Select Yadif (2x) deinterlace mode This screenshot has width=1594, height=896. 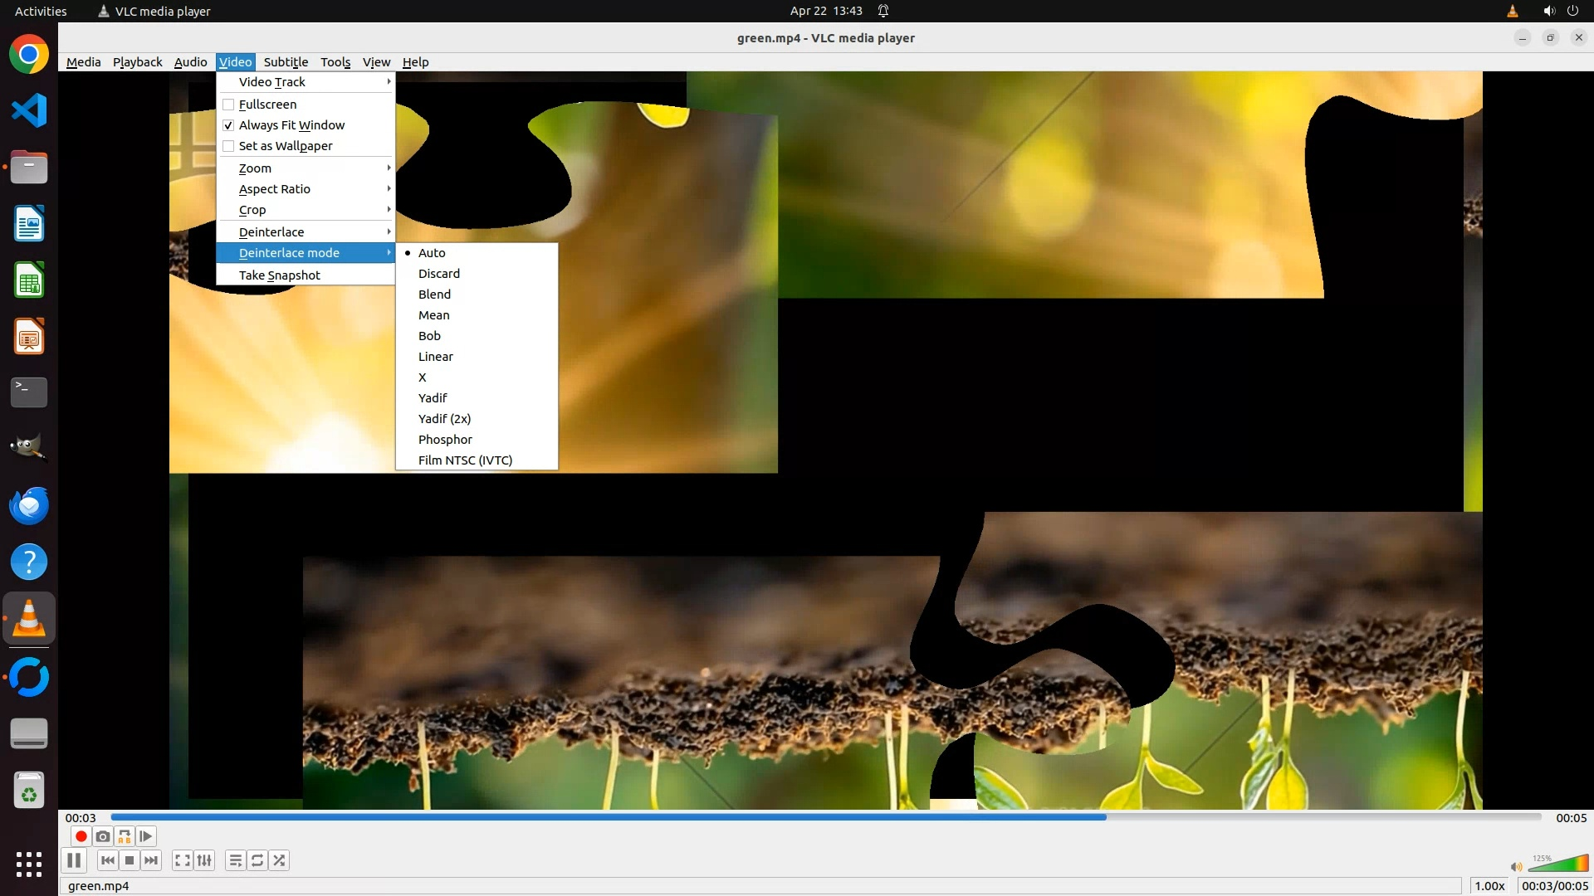coord(444,419)
